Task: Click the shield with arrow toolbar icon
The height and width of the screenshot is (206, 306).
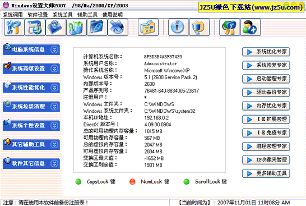Action: click(x=199, y=28)
